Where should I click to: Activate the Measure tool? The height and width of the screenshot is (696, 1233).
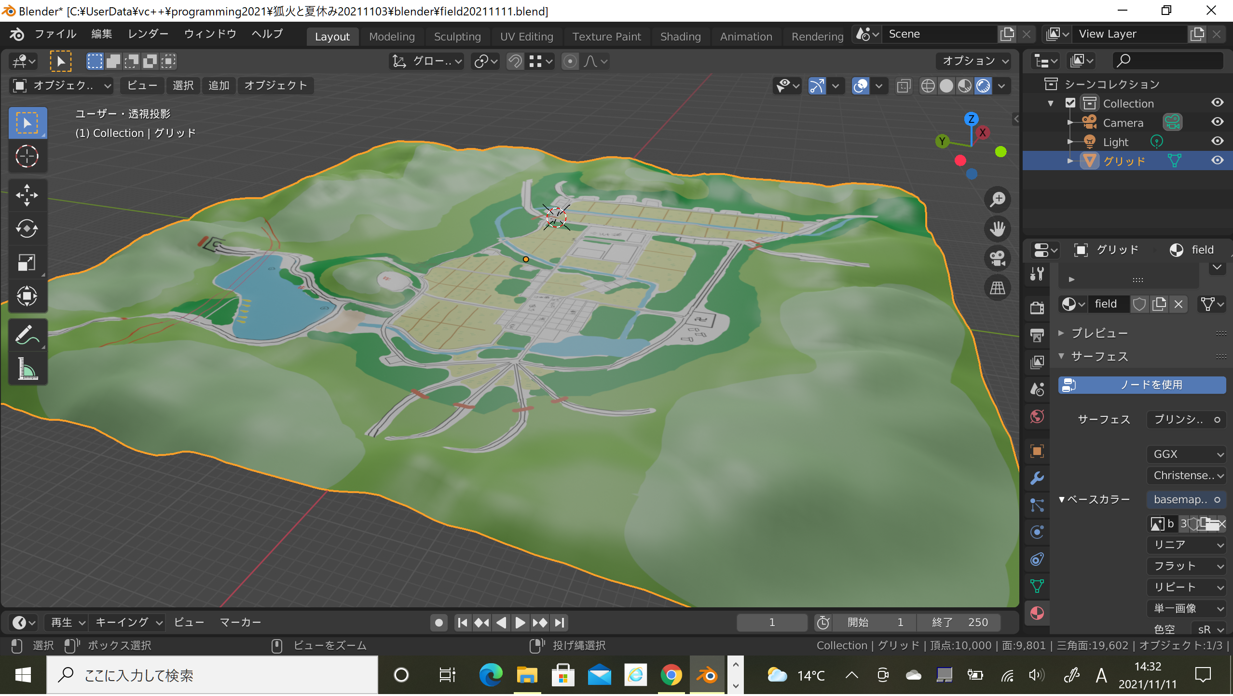27,369
